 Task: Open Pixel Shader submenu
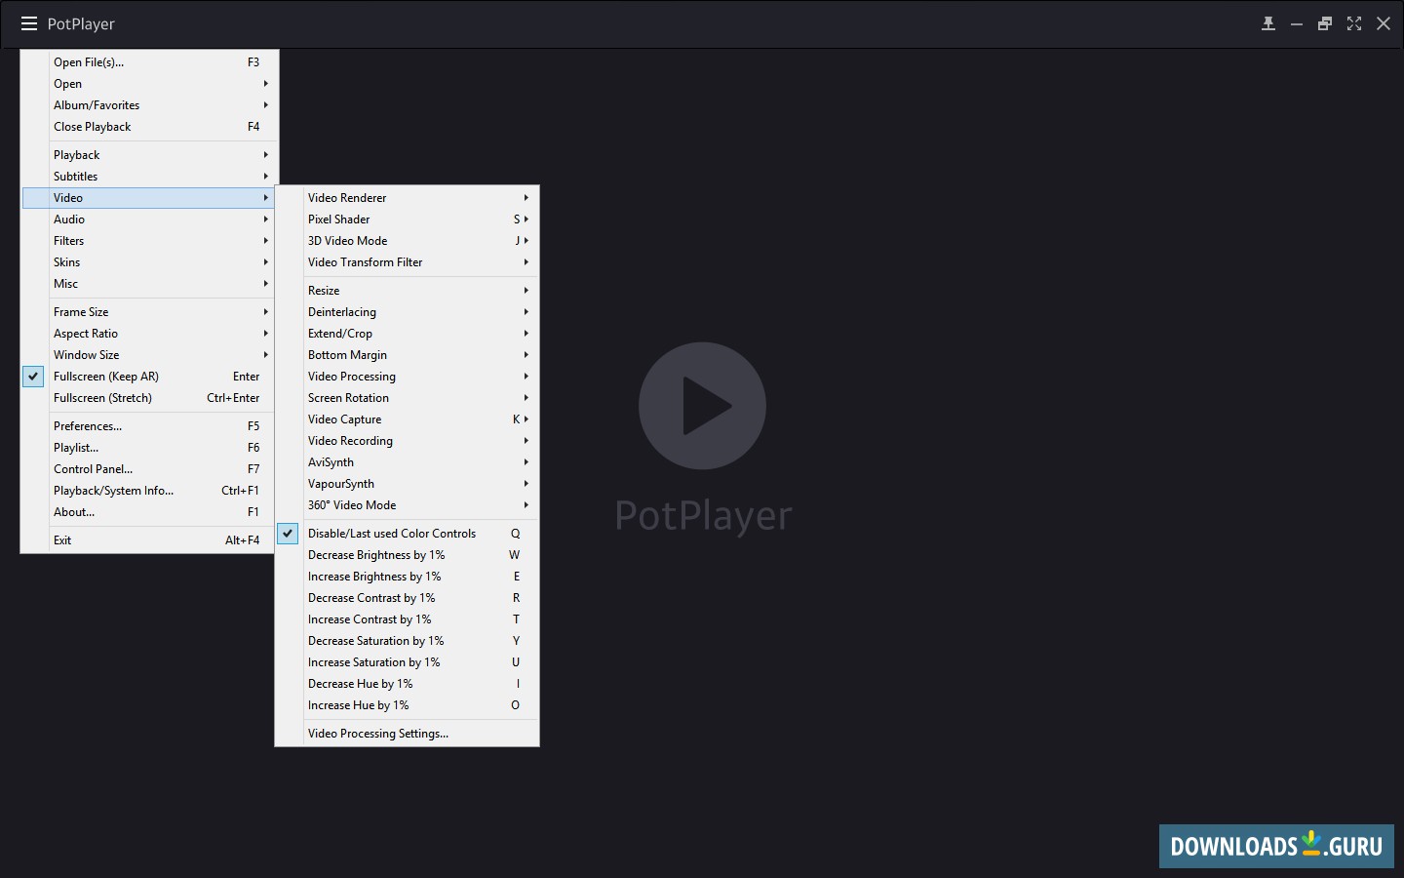click(408, 219)
